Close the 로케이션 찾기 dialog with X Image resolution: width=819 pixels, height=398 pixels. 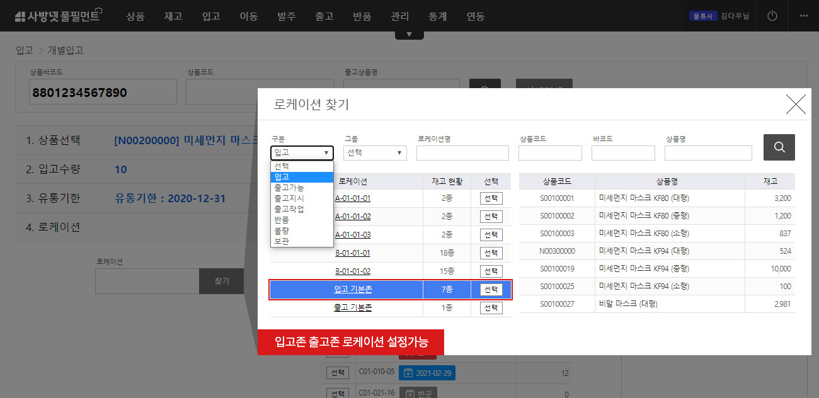[796, 105]
